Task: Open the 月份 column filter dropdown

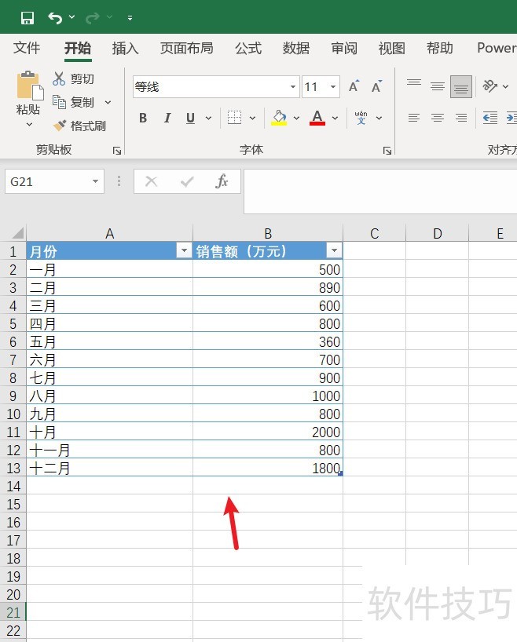Action: point(184,251)
